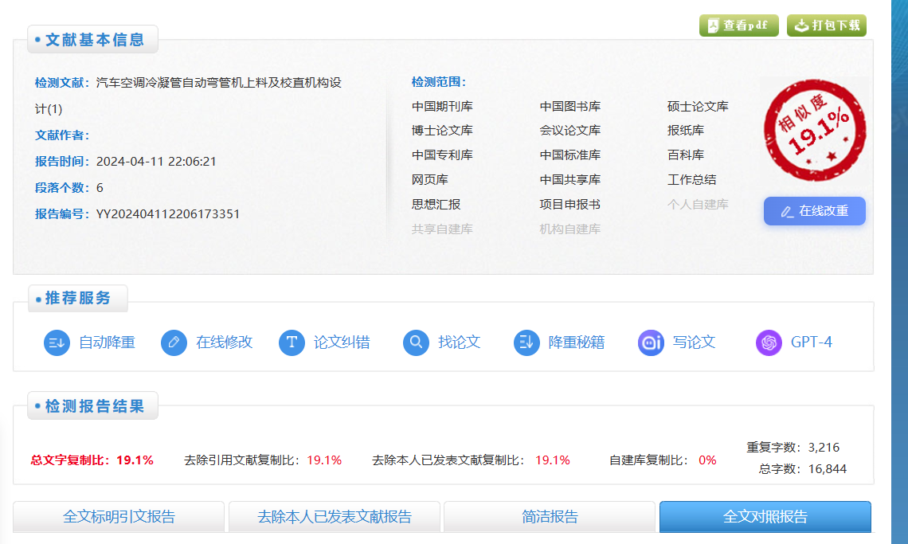Click the red 相似度 19.1% stamp
This screenshot has height=544, width=908.
click(x=815, y=131)
